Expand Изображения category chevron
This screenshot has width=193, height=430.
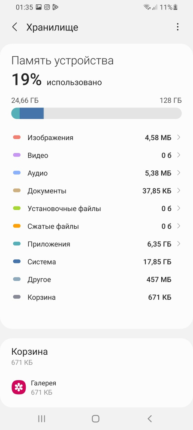click(x=179, y=138)
